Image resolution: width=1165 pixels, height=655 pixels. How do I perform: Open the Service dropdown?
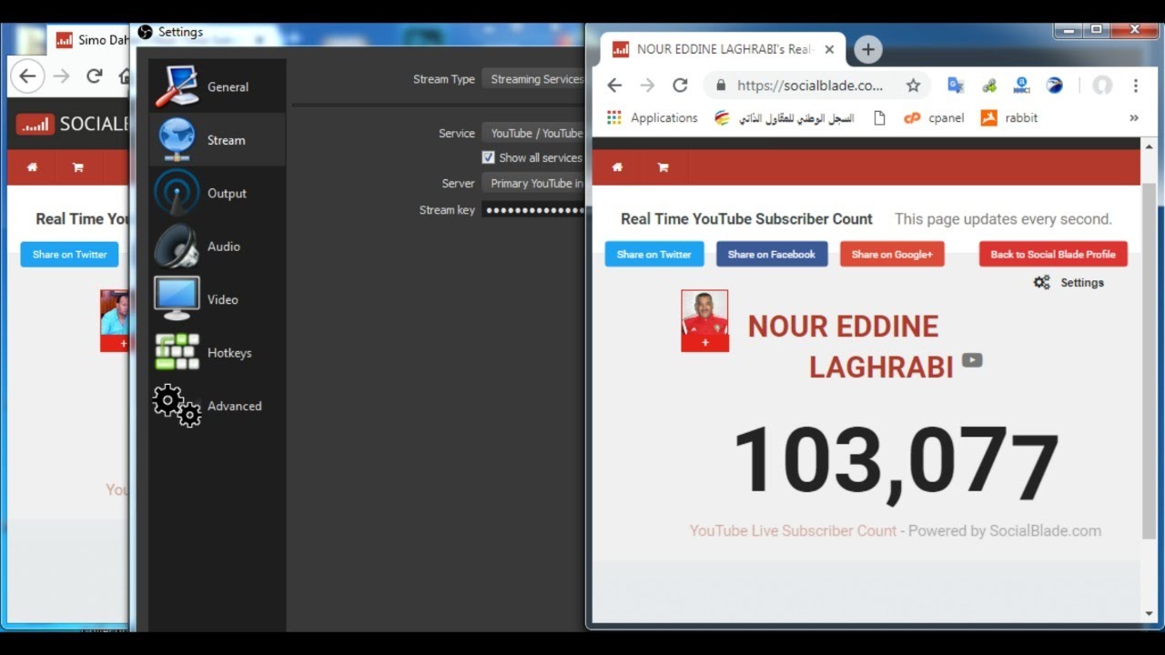(533, 133)
